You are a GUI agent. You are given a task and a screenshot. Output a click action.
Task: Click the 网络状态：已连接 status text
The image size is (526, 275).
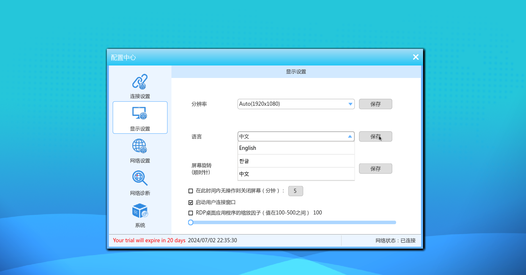(x=395, y=241)
